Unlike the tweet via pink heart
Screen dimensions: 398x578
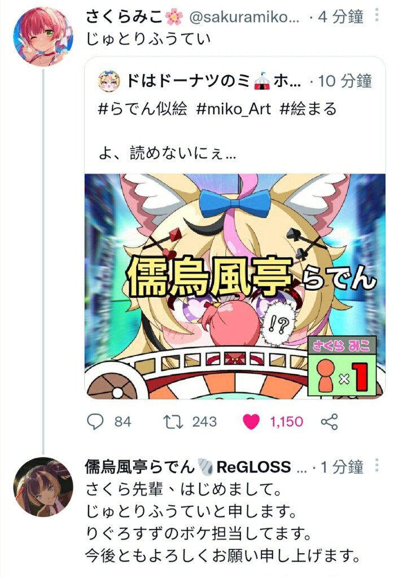coord(251,422)
